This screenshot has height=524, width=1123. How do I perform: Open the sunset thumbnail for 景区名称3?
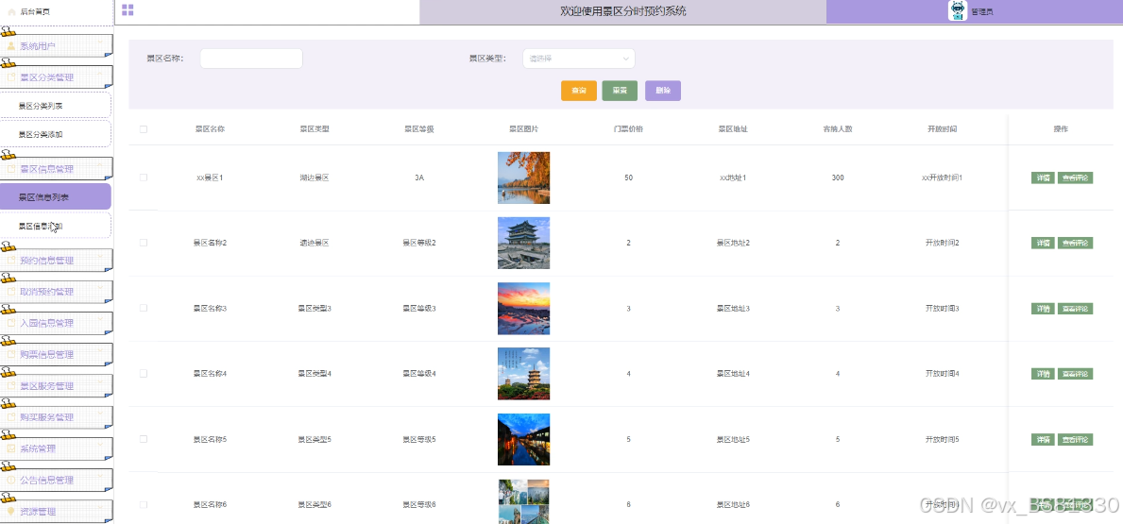(523, 309)
